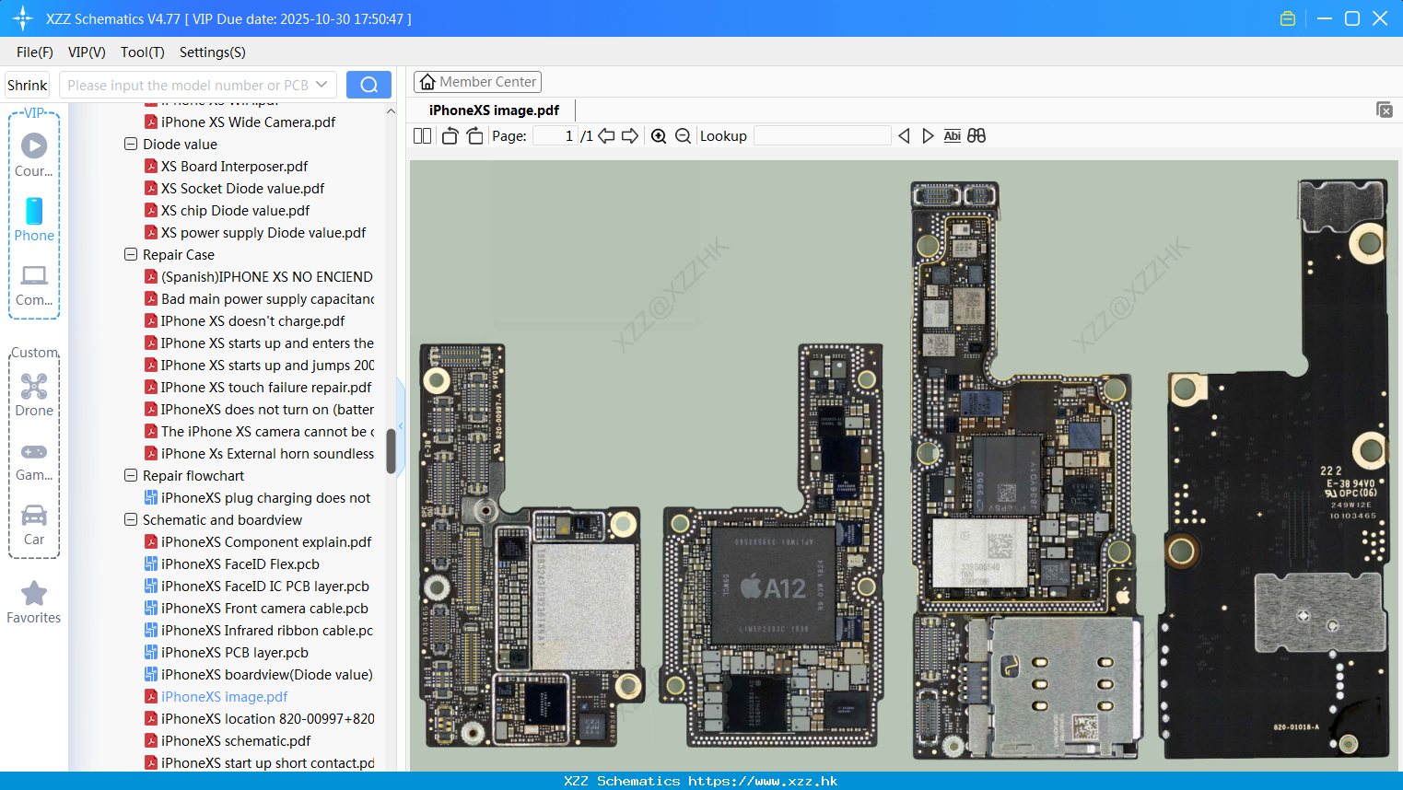Open iPhone Xs External horn soundless file
Viewport: 1403px width, 790px height.
coord(267,453)
